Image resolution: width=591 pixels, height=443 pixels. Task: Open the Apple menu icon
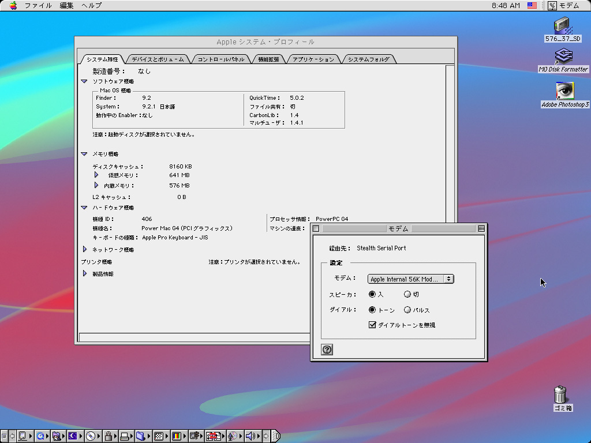point(13,5)
